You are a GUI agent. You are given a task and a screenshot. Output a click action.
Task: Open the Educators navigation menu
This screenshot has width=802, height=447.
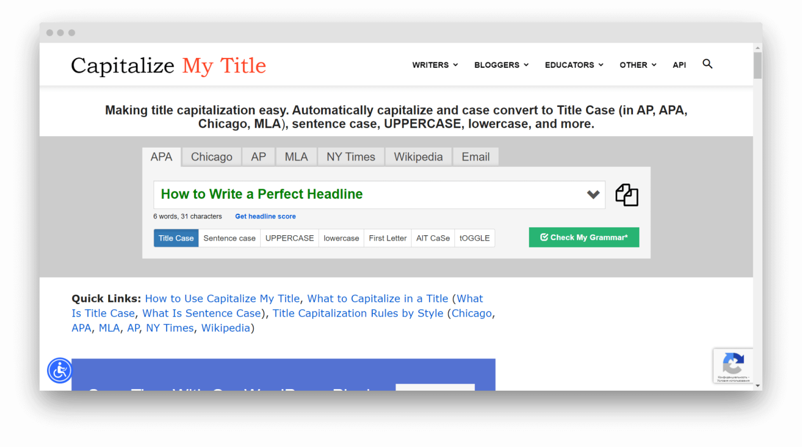(x=573, y=65)
